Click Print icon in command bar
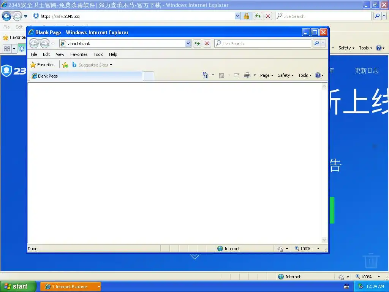 coord(247,75)
